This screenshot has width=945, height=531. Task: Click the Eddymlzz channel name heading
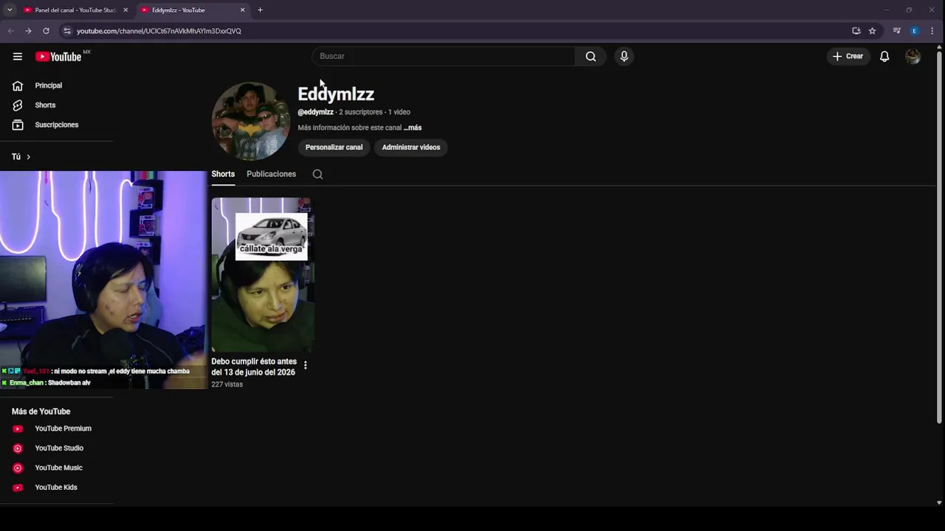(336, 94)
